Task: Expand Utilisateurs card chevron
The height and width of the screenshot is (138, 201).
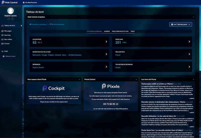Action: 106,42
